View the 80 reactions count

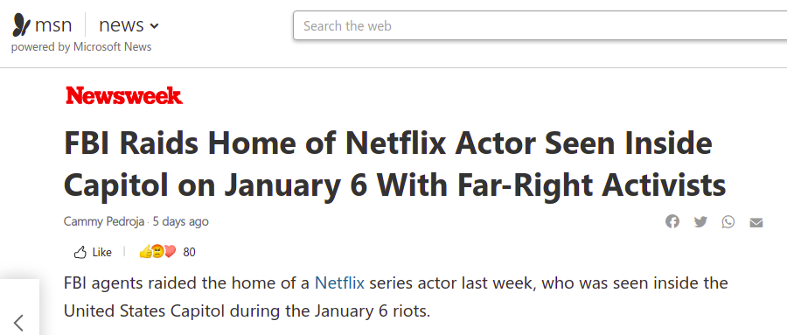point(189,252)
